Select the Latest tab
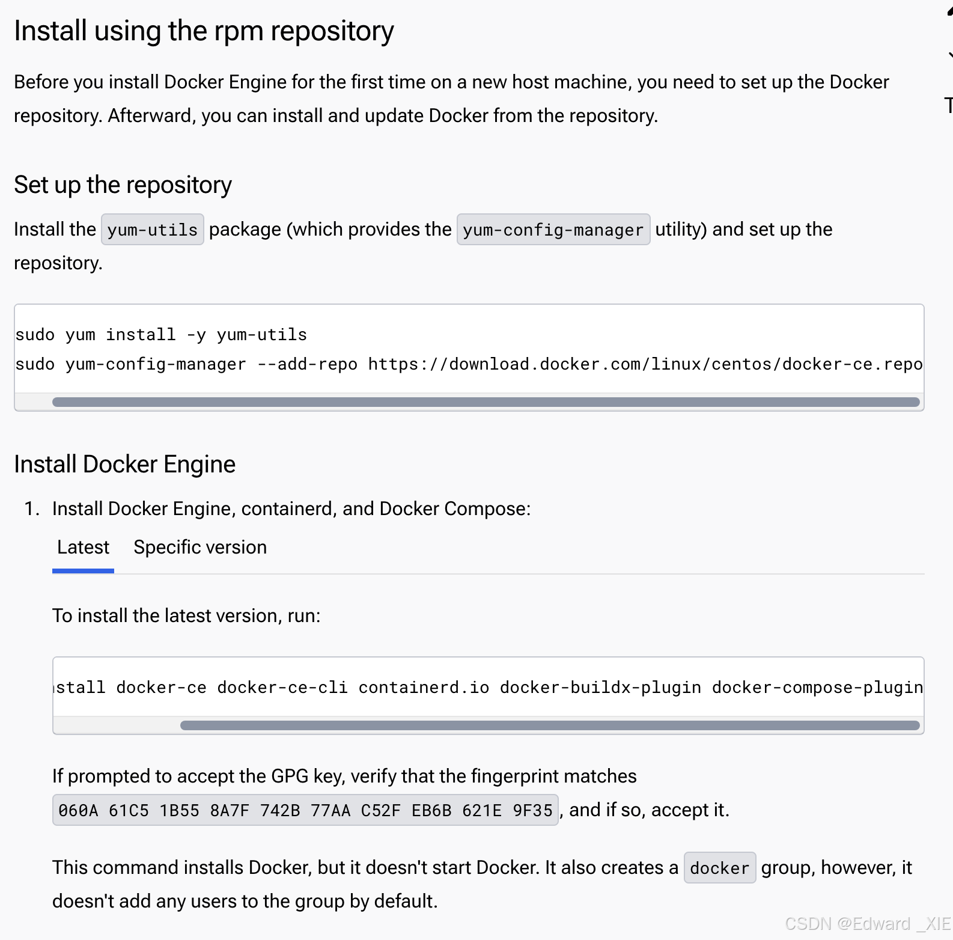 tap(82, 548)
